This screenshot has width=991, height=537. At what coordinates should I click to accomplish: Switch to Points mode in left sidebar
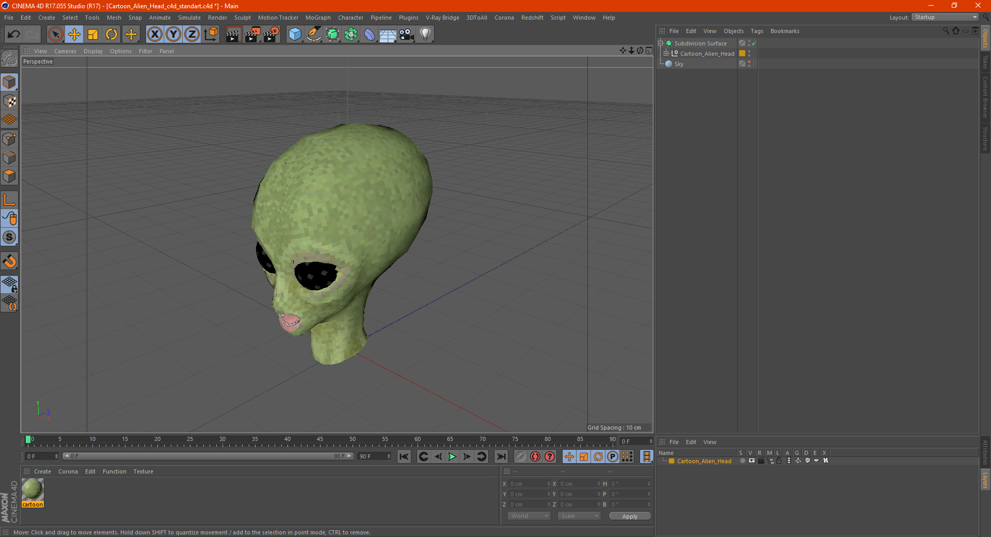click(x=9, y=139)
